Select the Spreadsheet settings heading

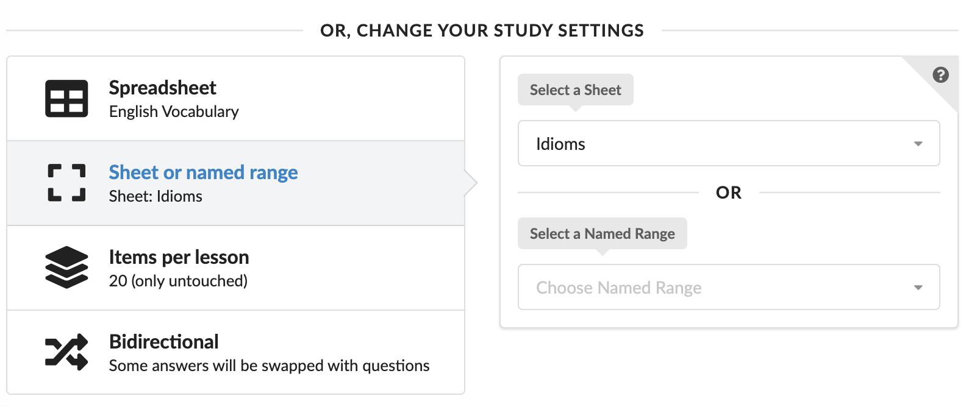click(x=162, y=88)
